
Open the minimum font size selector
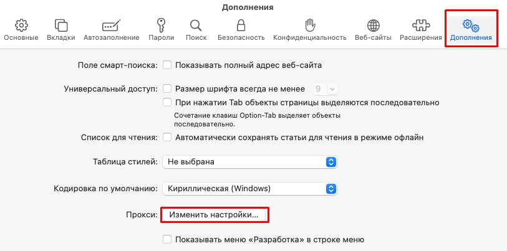(326, 89)
